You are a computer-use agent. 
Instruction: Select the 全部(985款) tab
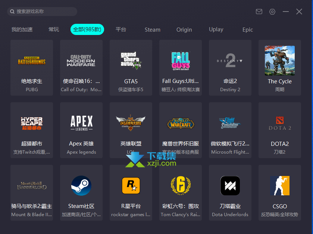tap(87, 29)
